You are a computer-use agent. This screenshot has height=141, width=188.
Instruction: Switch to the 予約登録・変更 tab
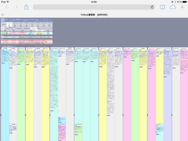point(26,20)
